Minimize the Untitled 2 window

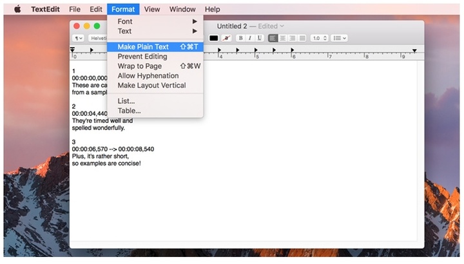tap(87, 26)
